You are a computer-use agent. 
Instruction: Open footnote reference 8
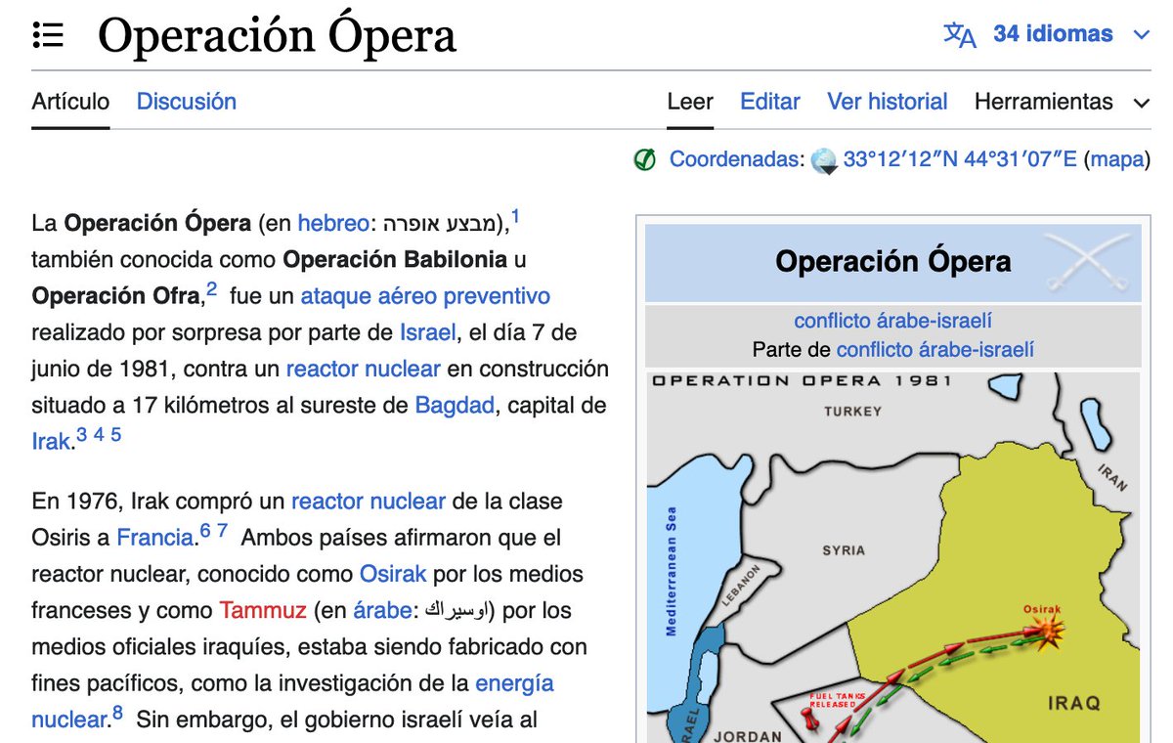pos(117,714)
